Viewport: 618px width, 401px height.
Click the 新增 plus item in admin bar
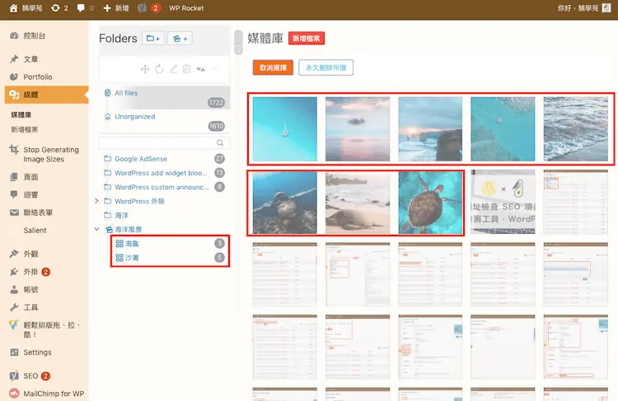point(116,8)
